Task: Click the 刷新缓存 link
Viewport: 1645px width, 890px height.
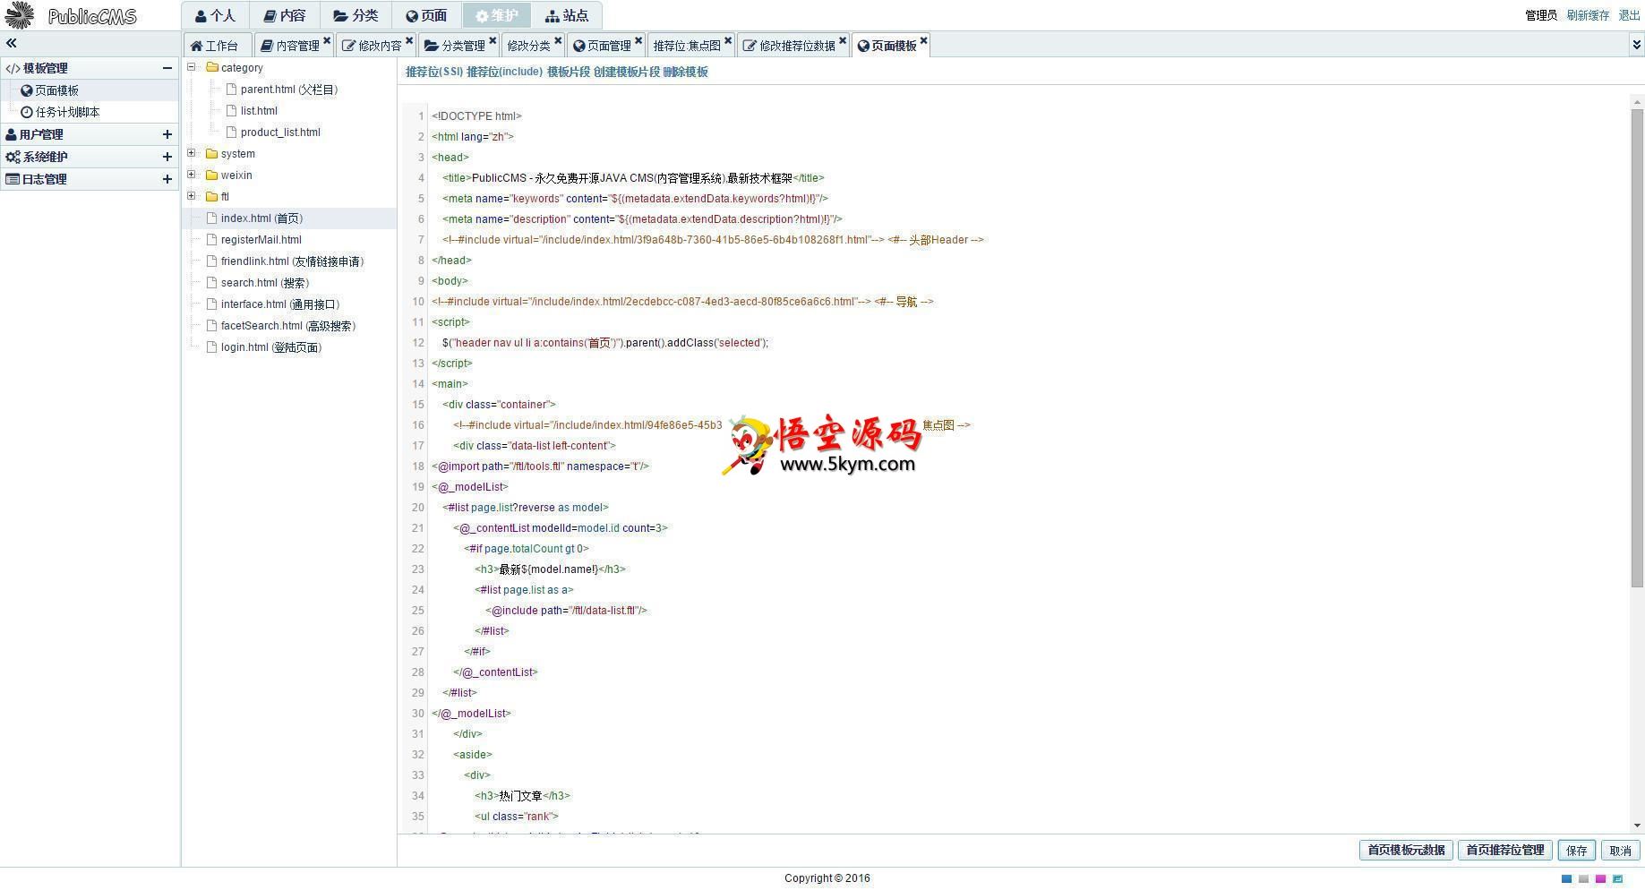Action: click(1588, 15)
